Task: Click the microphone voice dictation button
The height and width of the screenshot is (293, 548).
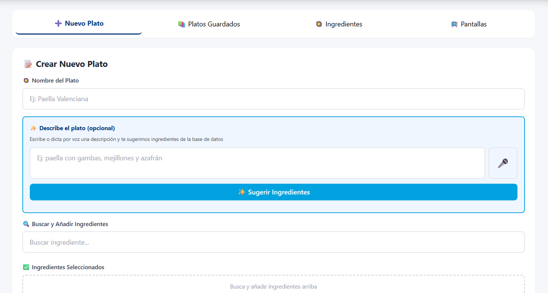Action: (503, 163)
